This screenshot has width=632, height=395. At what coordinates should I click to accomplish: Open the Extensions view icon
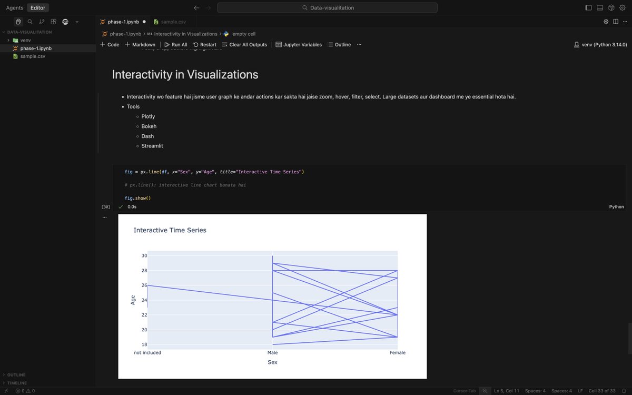[x=53, y=22]
